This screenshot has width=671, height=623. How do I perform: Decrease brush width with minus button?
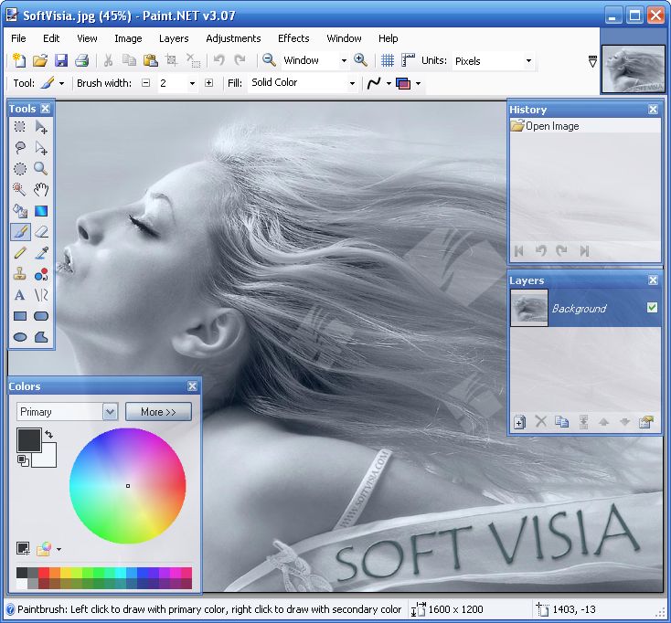coord(146,83)
